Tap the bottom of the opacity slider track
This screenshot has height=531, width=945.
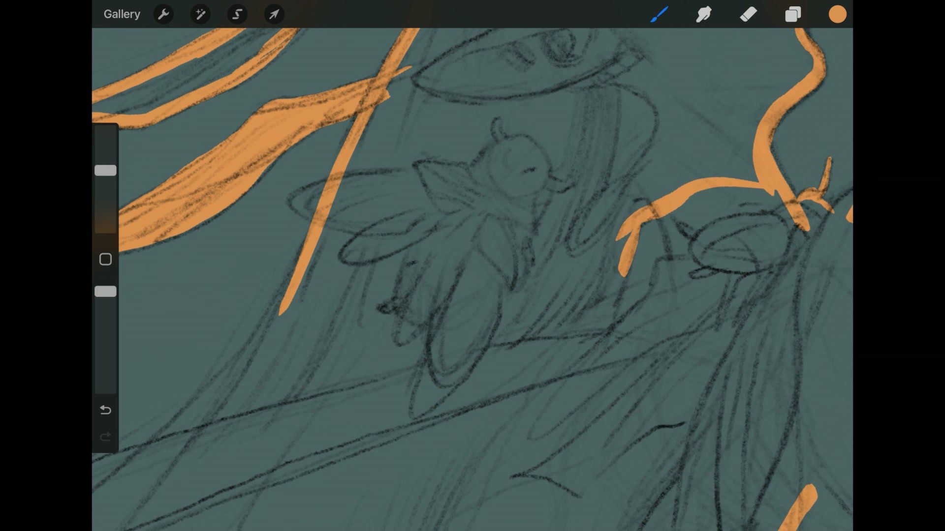(x=105, y=386)
